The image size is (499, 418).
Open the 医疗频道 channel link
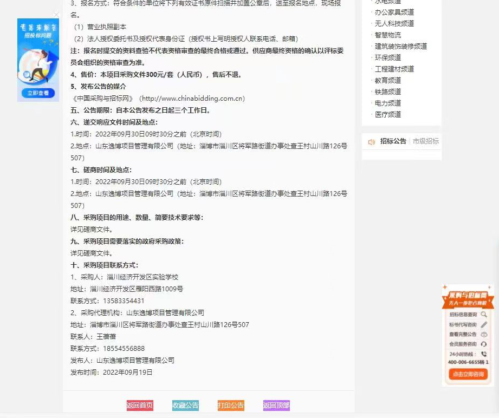point(387,115)
